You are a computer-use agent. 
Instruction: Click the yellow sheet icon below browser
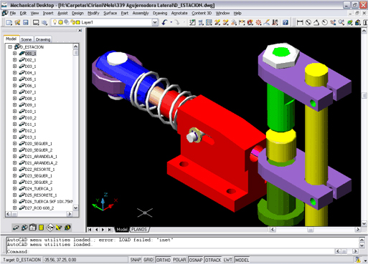(x=41, y=228)
